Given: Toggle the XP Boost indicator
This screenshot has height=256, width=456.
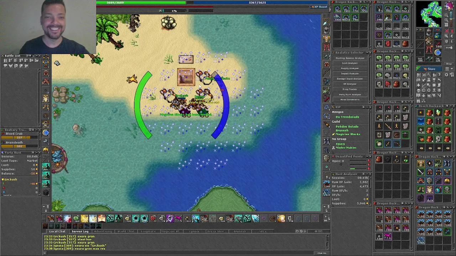Looking at the screenshot, I should click(x=319, y=7).
